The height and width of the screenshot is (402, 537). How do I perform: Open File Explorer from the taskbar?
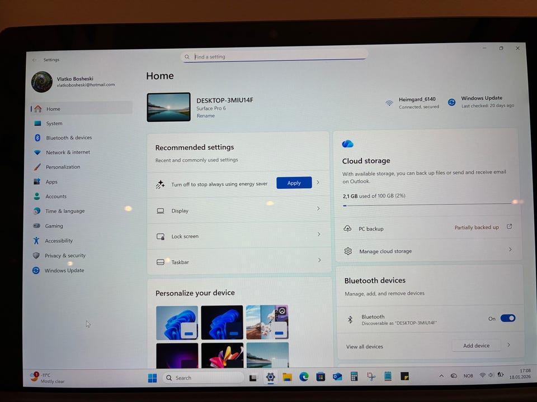click(x=287, y=377)
